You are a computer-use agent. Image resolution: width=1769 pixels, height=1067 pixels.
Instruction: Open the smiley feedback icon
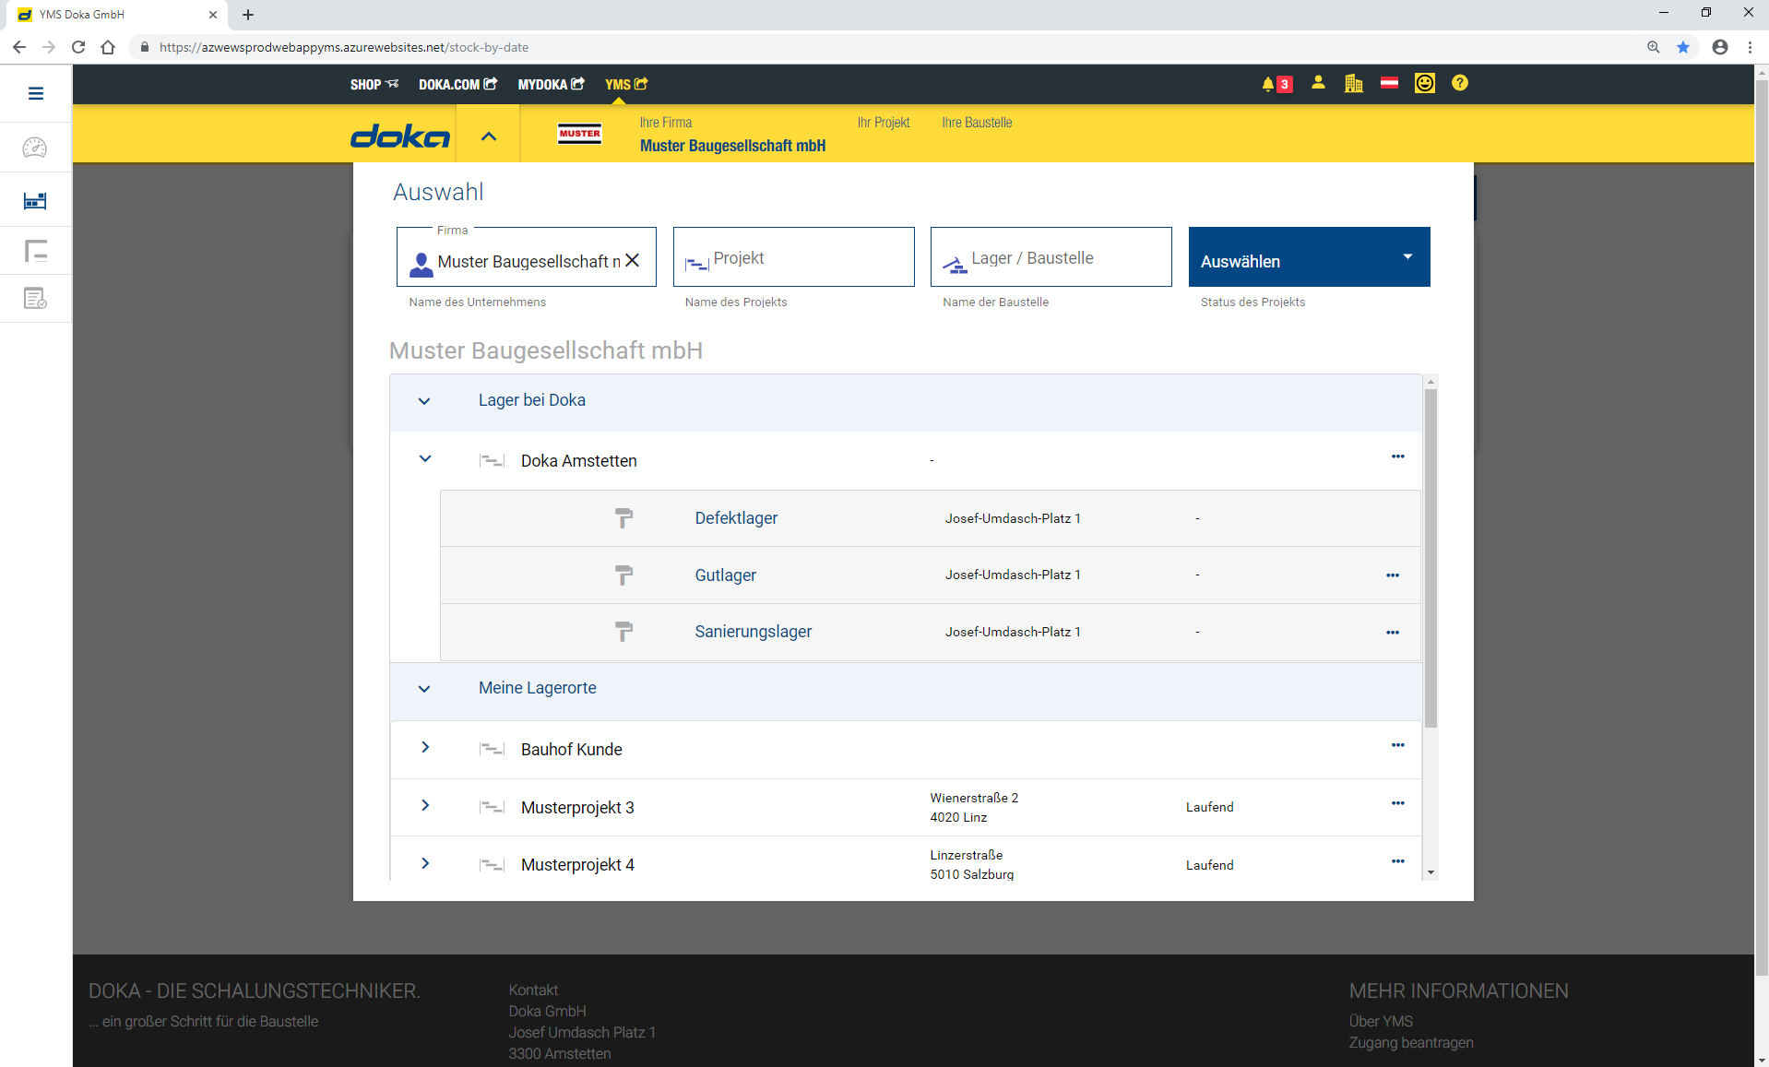pyautogui.click(x=1425, y=83)
